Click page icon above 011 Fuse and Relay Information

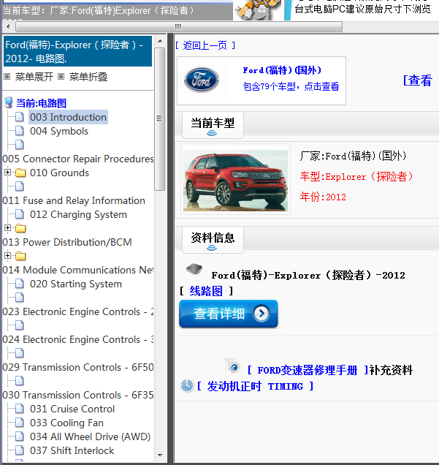pyautogui.click(x=20, y=186)
